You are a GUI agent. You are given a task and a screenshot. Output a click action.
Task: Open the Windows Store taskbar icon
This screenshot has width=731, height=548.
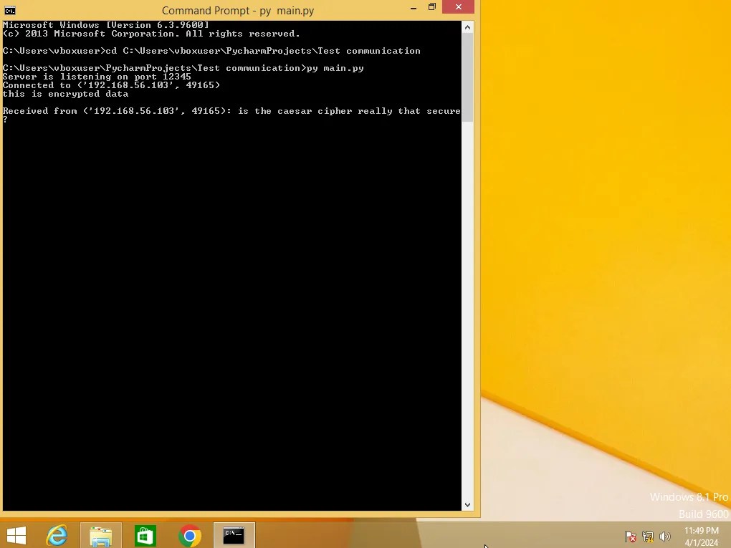pos(145,535)
